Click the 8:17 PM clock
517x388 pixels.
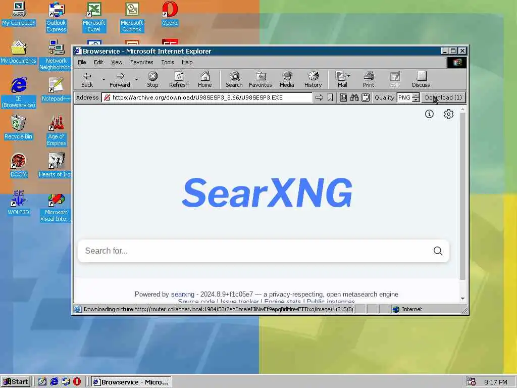pyautogui.click(x=496, y=382)
